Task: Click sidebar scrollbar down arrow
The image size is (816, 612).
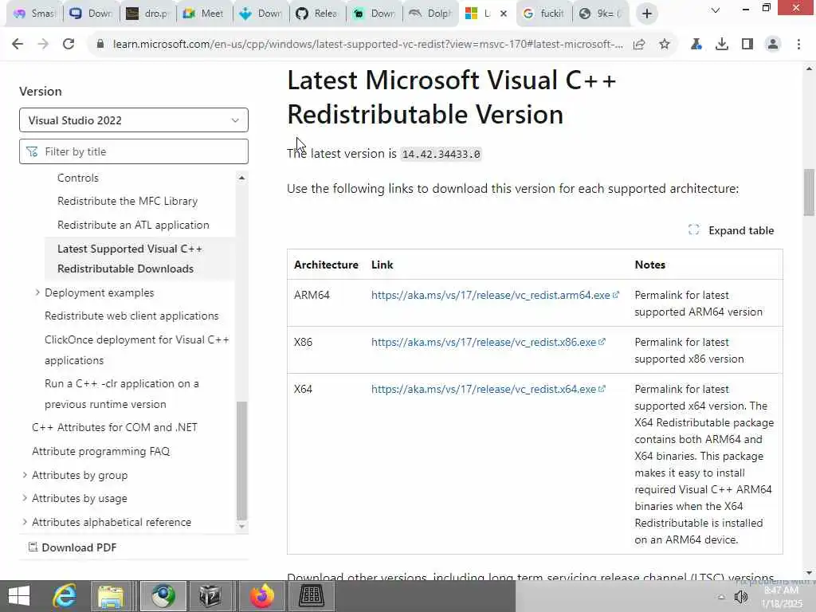Action: pyautogui.click(x=241, y=526)
